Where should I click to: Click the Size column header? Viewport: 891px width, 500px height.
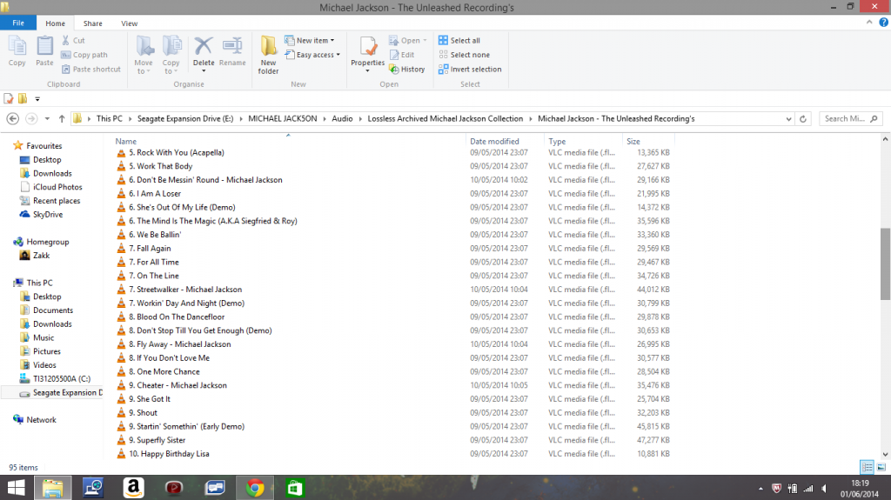[x=633, y=141]
